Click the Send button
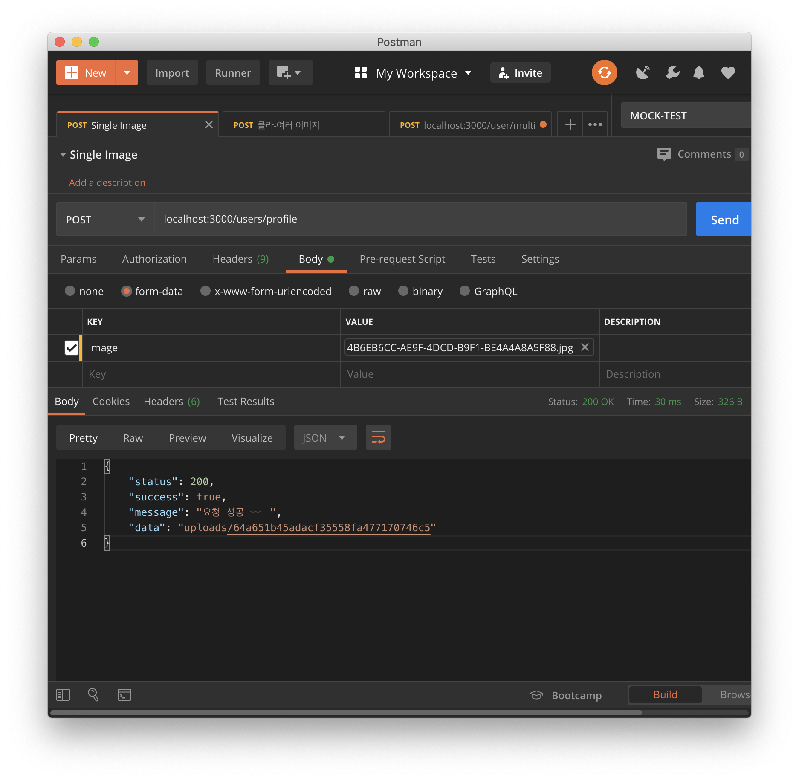799x781 pixels. pos(724,219)
